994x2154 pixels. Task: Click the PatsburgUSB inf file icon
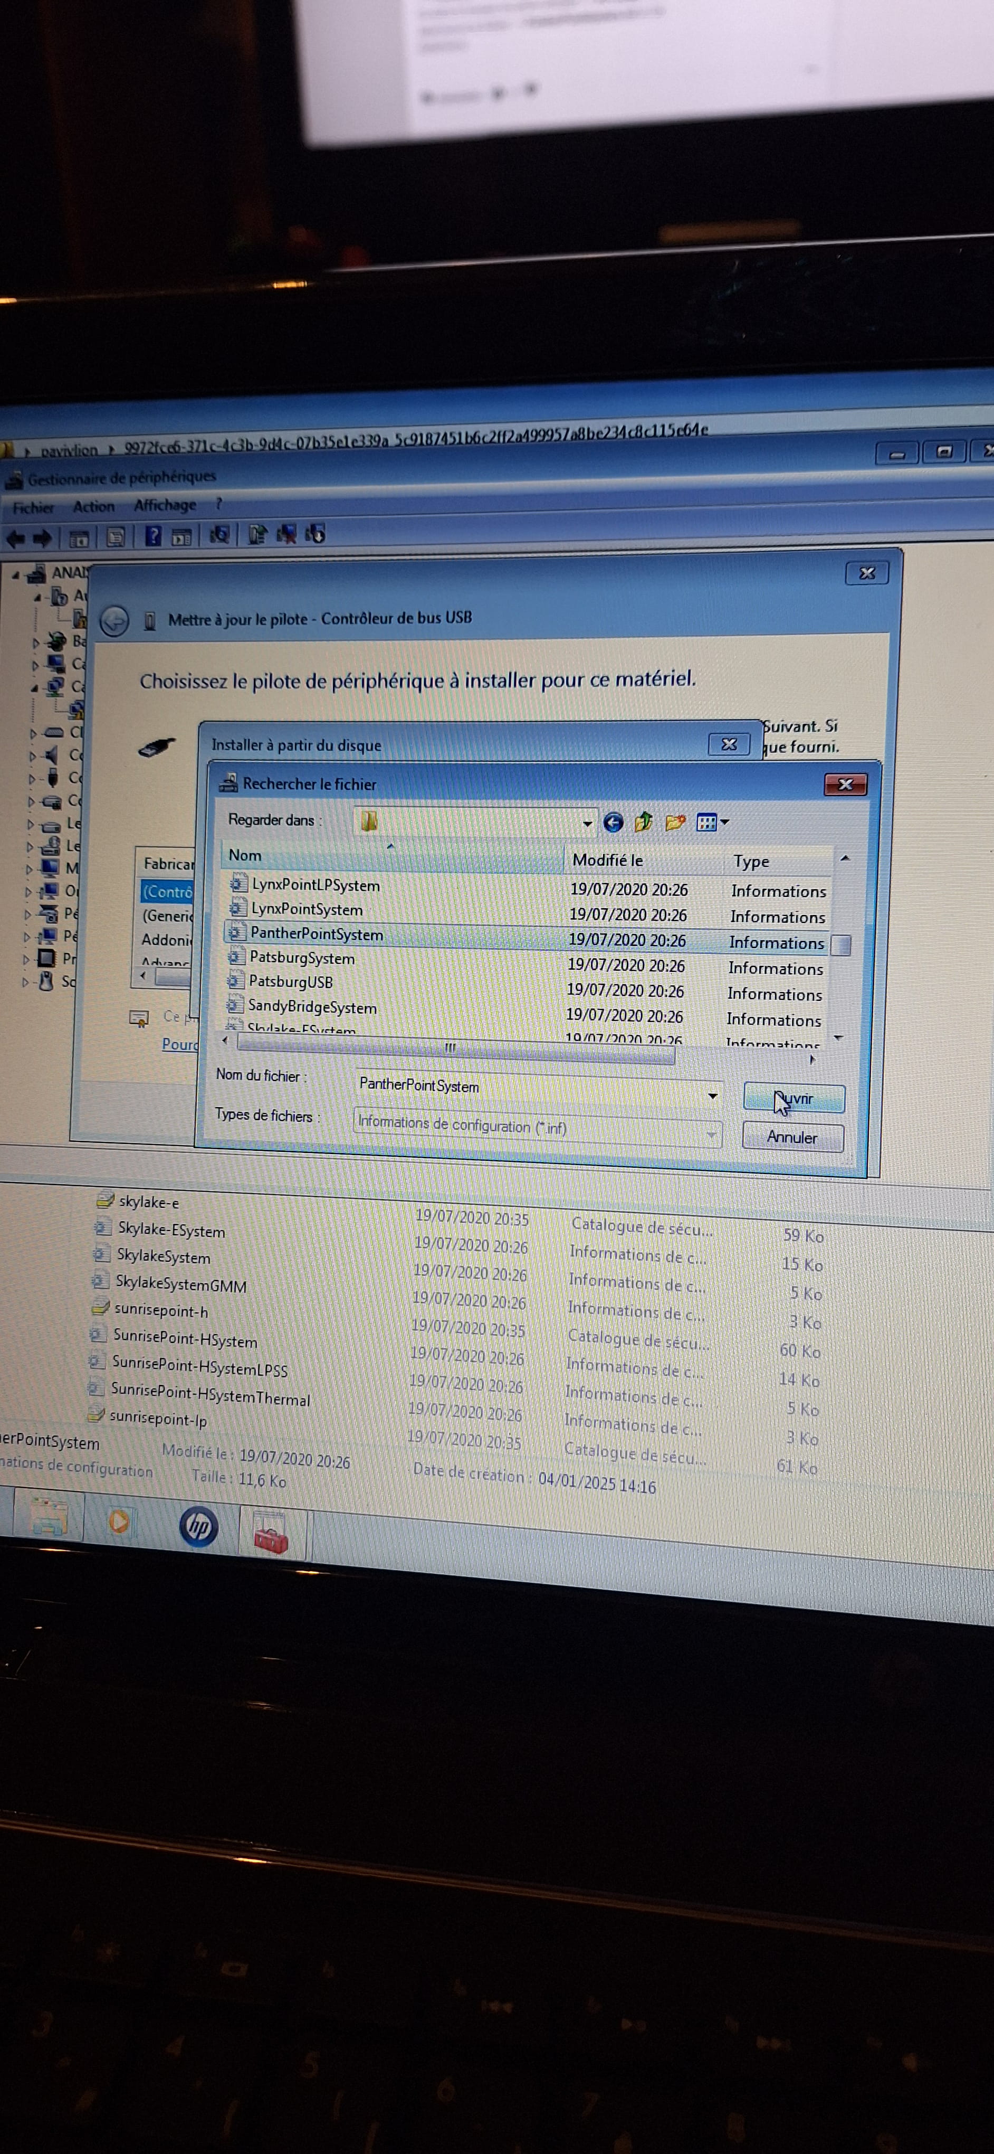tap(236, 980)
